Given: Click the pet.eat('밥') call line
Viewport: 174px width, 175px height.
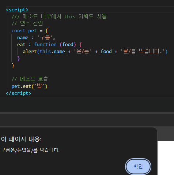Looking at the screenshot, I should pos(29,86).
